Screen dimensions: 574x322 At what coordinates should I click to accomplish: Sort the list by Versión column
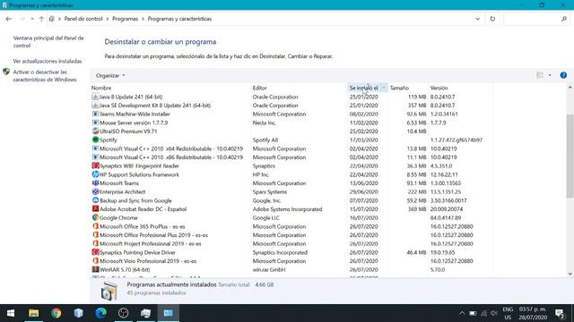pyautogui.click(x=439, y=88)
